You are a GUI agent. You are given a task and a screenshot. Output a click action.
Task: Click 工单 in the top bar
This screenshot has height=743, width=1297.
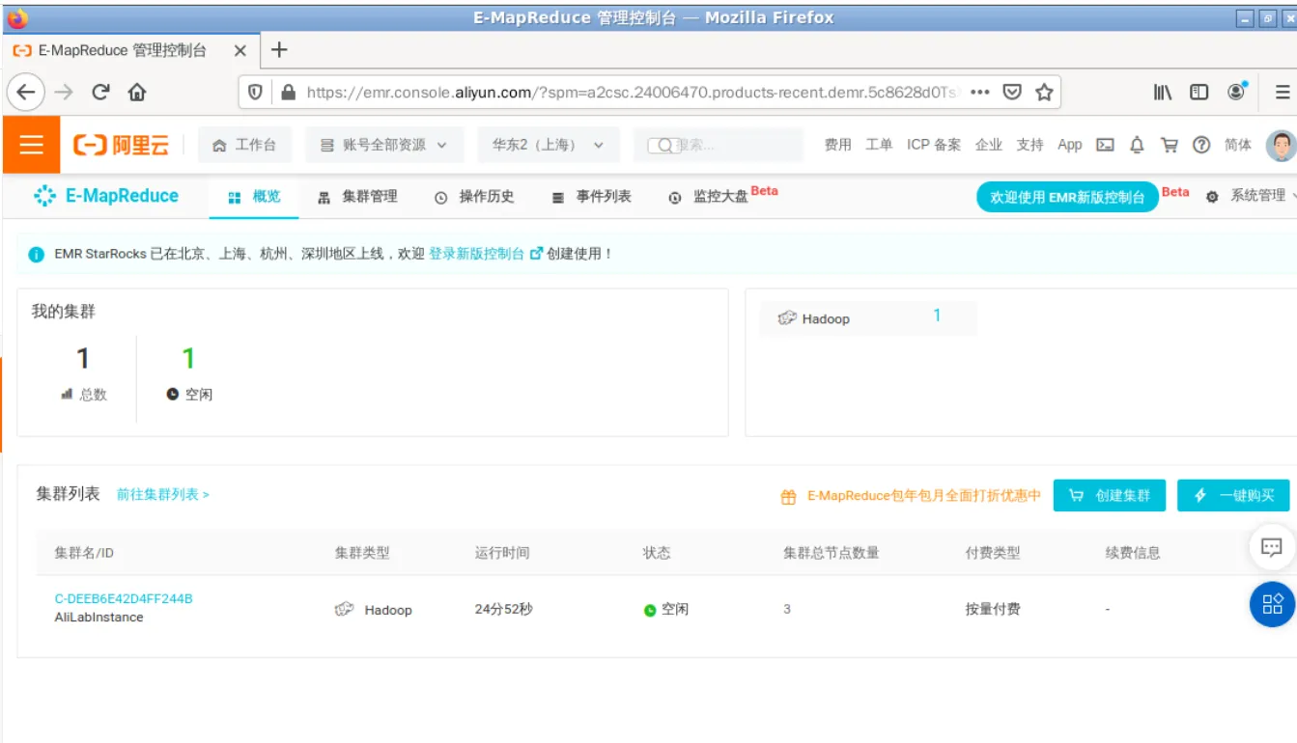click(879, 145)
